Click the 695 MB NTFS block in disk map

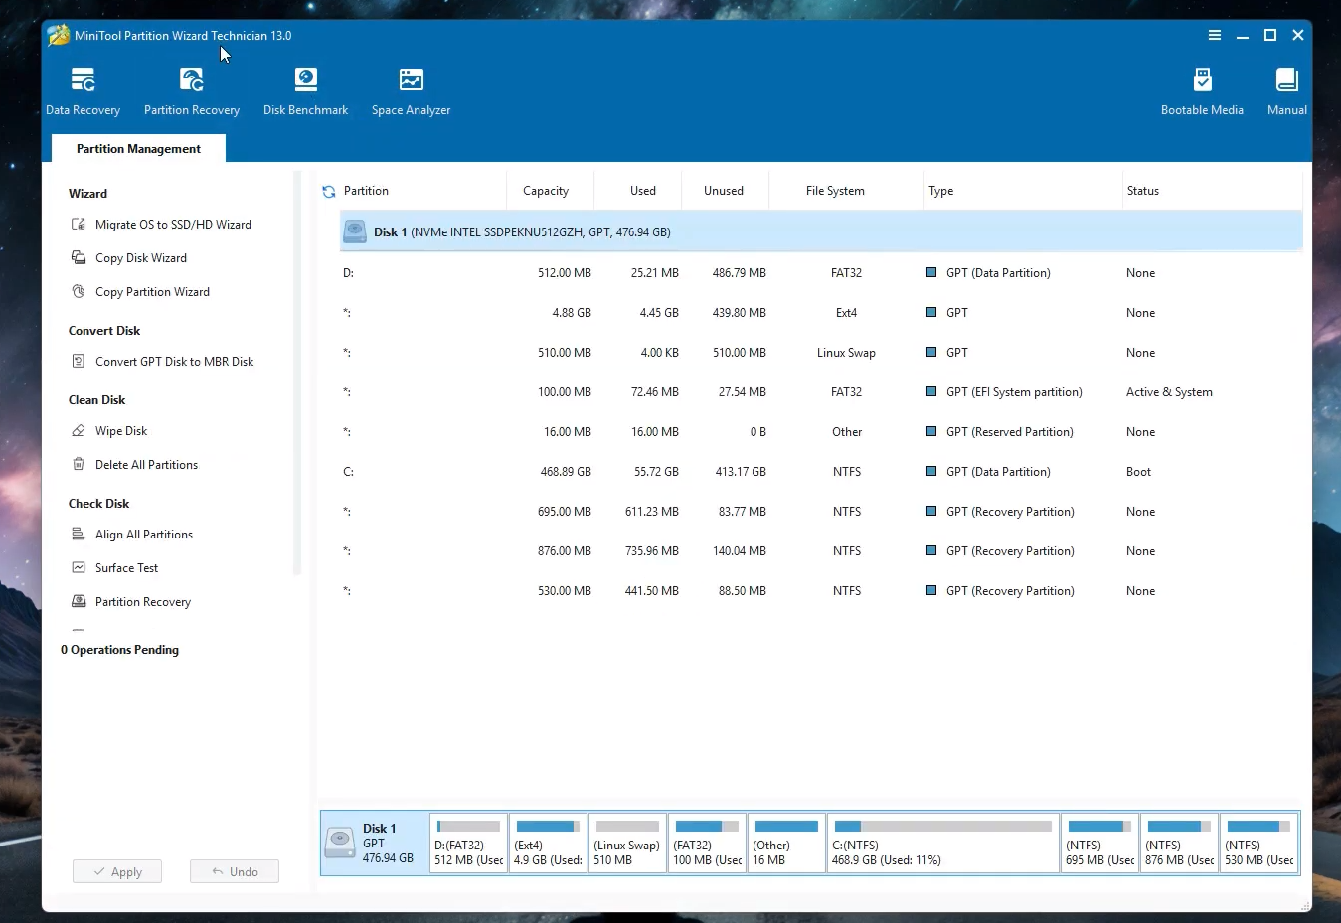[1099, 843]
